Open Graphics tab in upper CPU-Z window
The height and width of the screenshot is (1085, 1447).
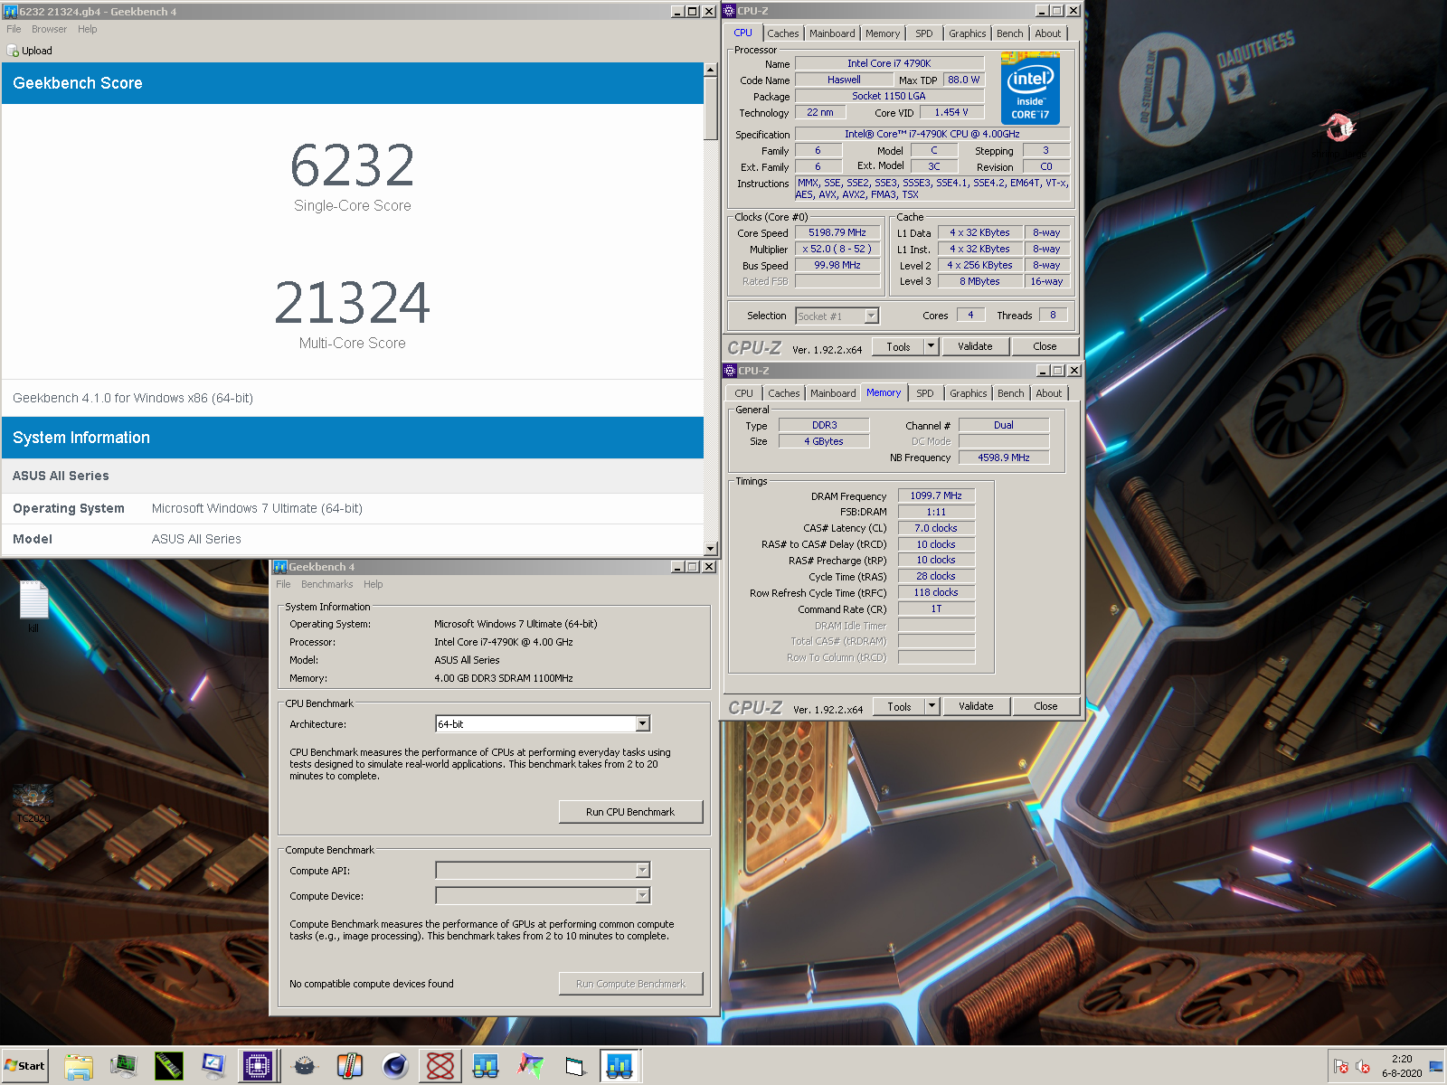(967, 33)
